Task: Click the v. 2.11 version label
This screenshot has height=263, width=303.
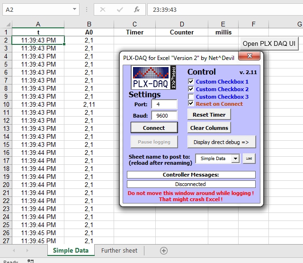Action: (248, 72)
